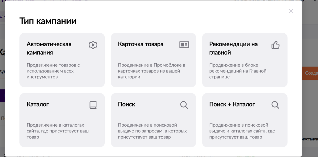Click the Тип кампании heading
The width and height of the screenshot is (318, 157).
click(48, 21)
